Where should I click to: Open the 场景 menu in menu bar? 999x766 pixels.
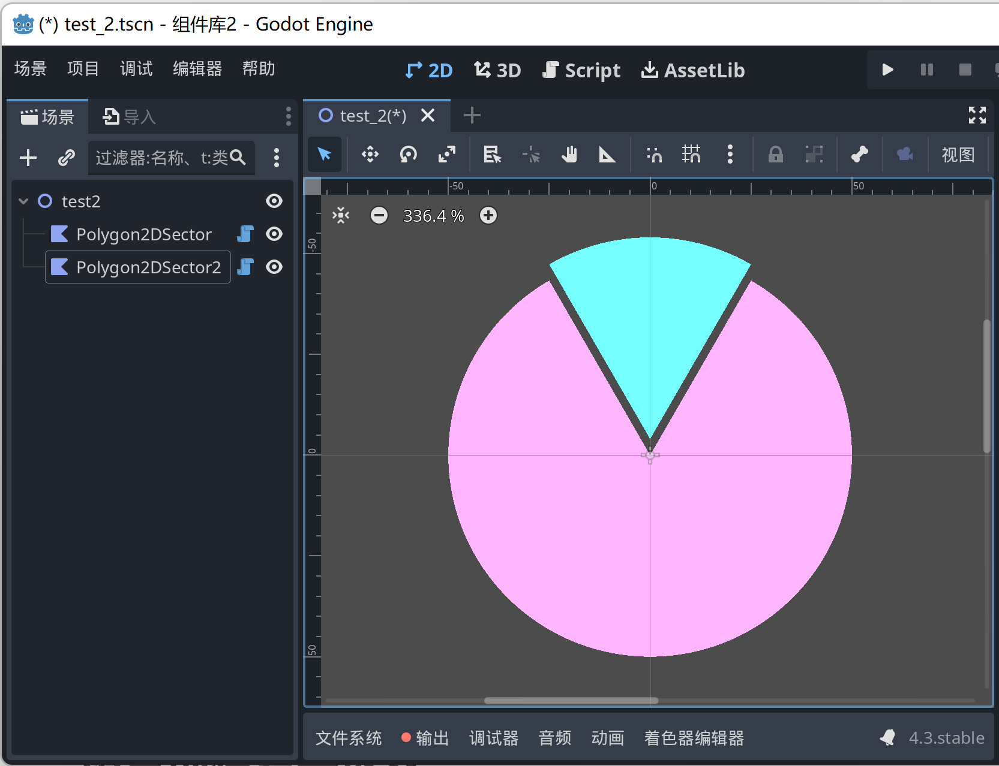coord(31,69)
